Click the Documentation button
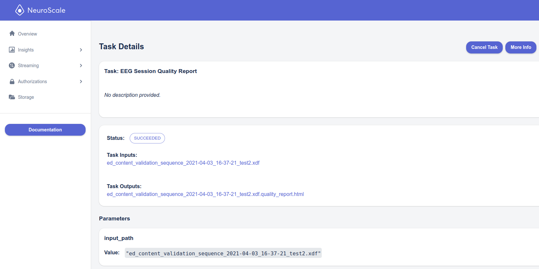Image resolution: width=539 pixels, height=269 pixels. [x=45, y=130]
